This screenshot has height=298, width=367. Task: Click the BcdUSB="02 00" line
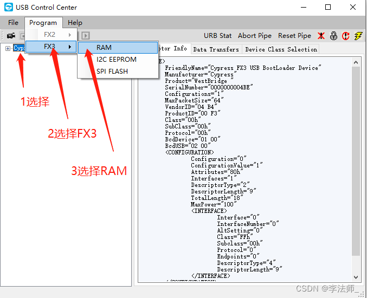[x=188, y=146]
